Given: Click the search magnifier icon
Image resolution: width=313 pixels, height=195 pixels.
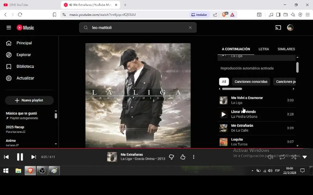Looking at the screenshot, I should point(86,28).
